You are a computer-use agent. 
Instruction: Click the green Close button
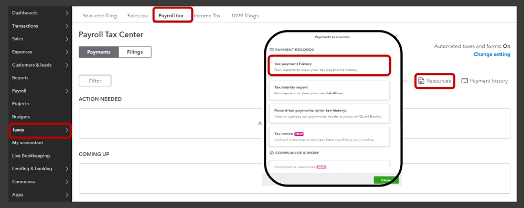(x=386, y=180)
